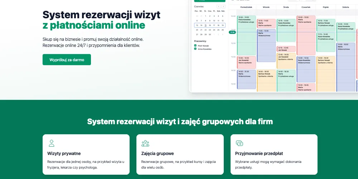Select the Sobota column header

tap(345, 7)
